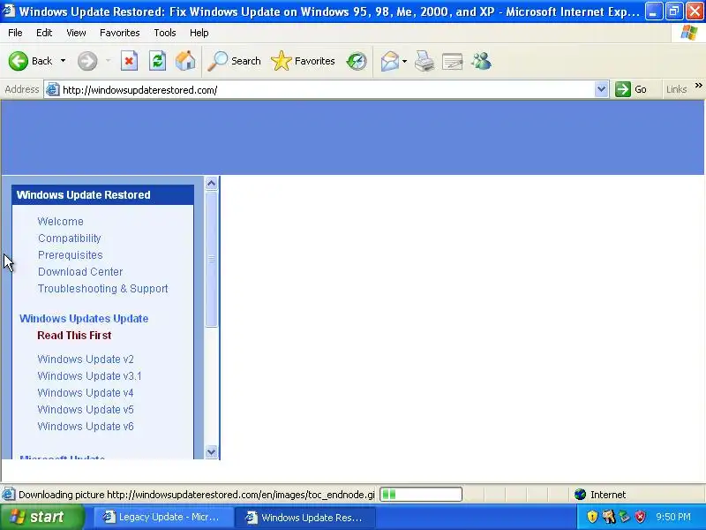706x530 pixels.
Task: Click the second system tray icon
Action: tap(609, 517)
